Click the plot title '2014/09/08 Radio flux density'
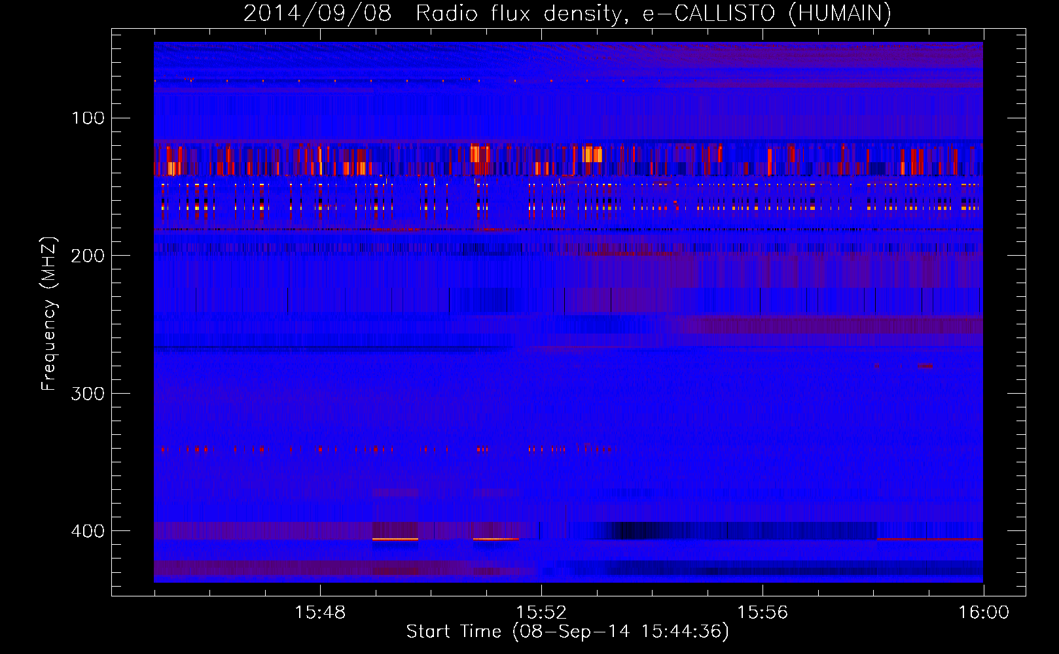1059x654 pixels. (433, 14)
